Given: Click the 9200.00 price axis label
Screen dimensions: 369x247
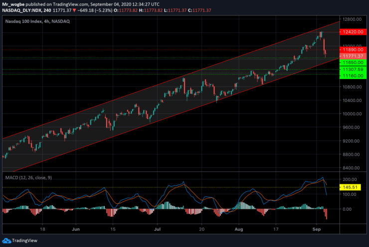Looking at the screenshot, I should pyautogui.click(x=351, y=141).
